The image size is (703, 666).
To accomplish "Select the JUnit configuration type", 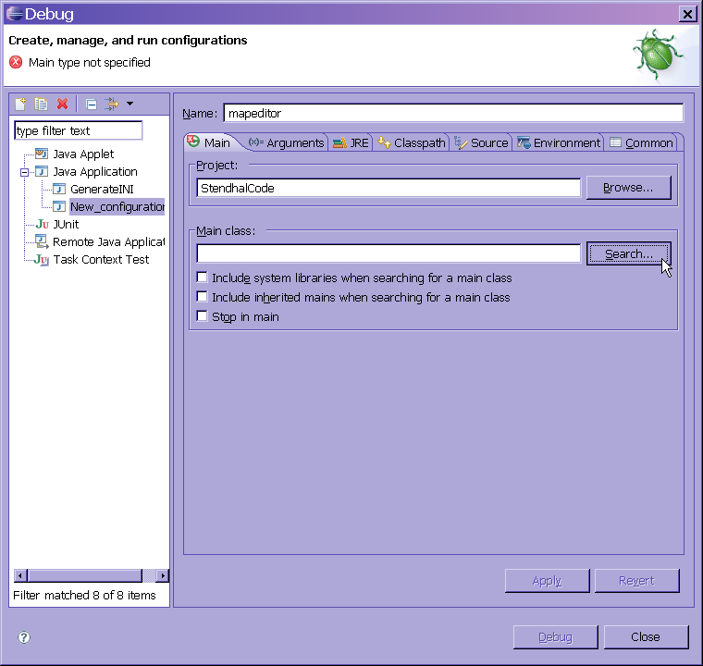I will click(65, 224).
